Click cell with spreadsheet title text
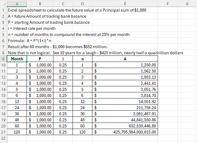Viewport: 197px width, 143px height. pyautogui.click(x=77, y=10)
